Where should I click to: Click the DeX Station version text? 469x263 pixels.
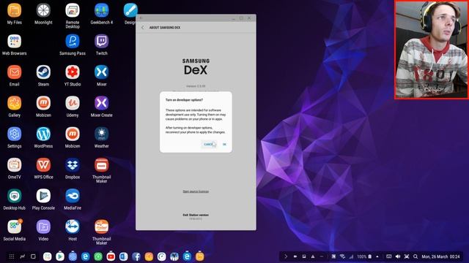click(196, 215)
